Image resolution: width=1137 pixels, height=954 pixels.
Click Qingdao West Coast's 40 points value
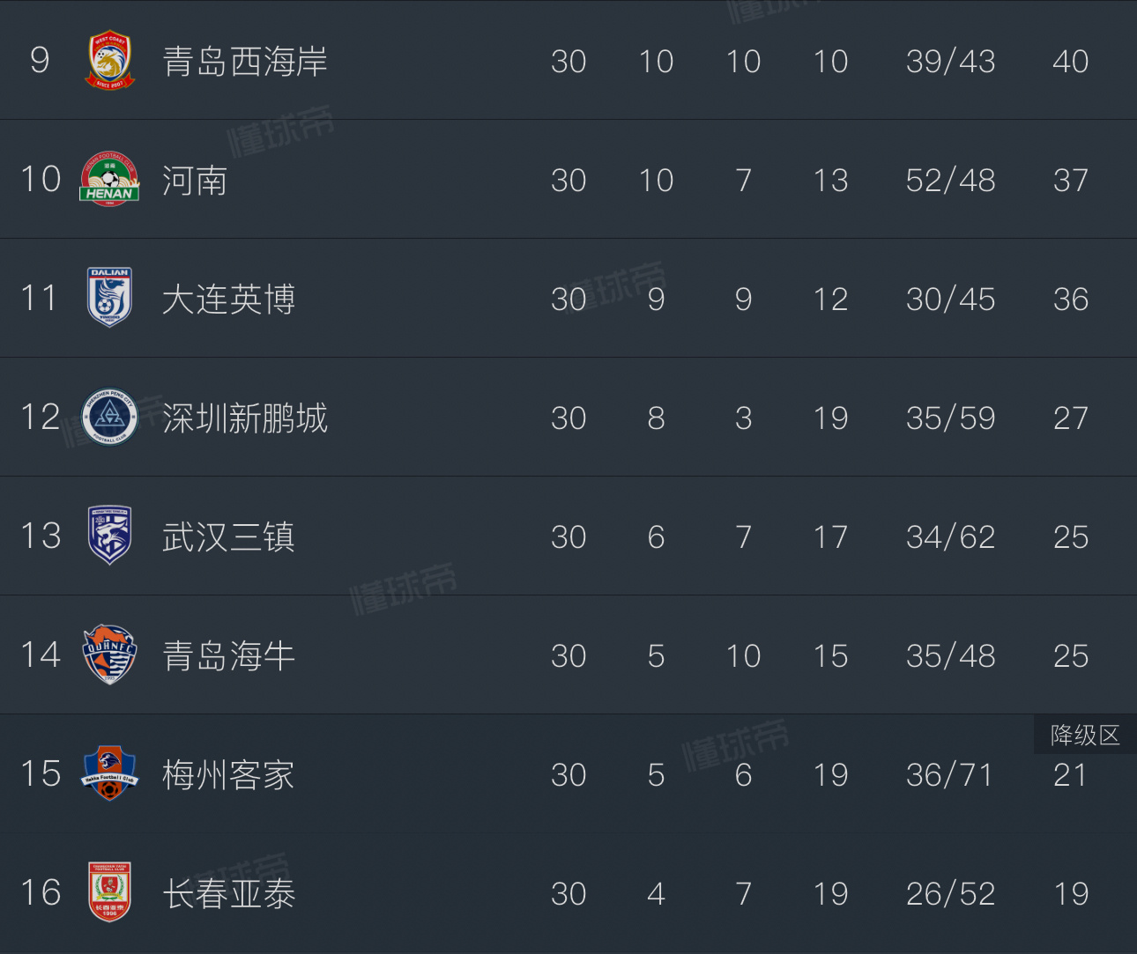pyautogui.click(x=1070, y=62)
